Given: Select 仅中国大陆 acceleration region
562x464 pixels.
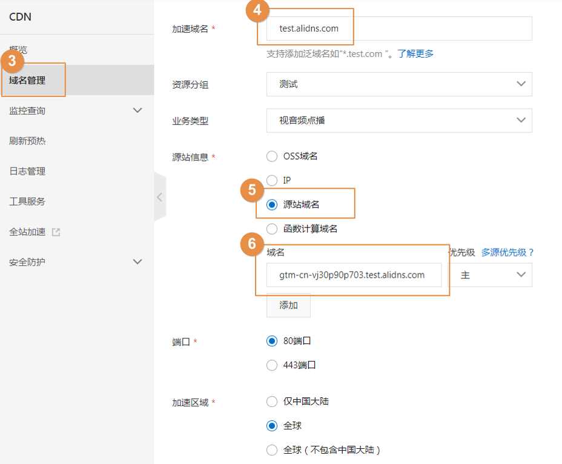Looking at the screenshot, I should point(272,402).
